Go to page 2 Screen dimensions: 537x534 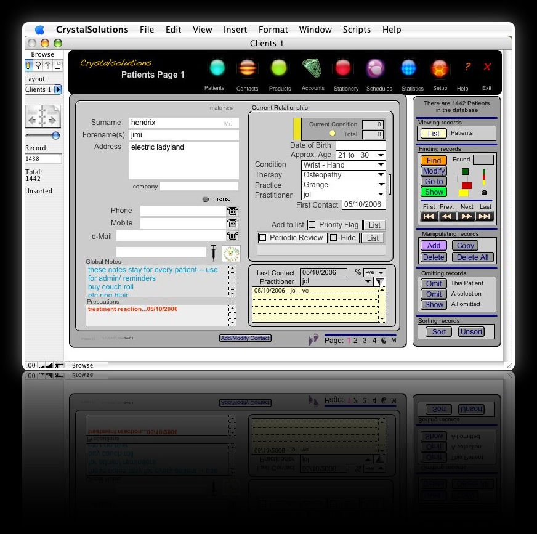point(355,341)
